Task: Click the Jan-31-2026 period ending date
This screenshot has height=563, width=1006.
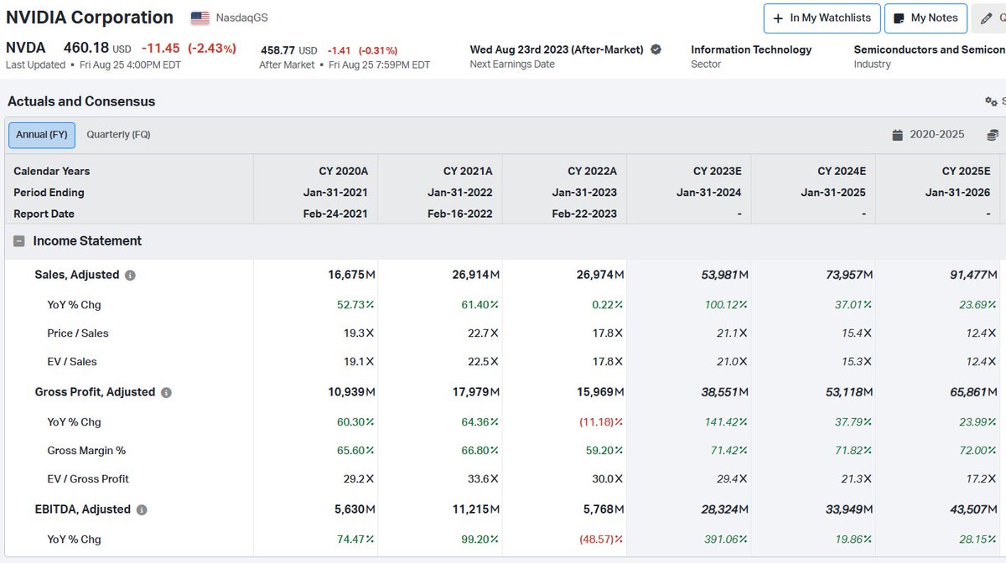Action: [x=959, y=193]
